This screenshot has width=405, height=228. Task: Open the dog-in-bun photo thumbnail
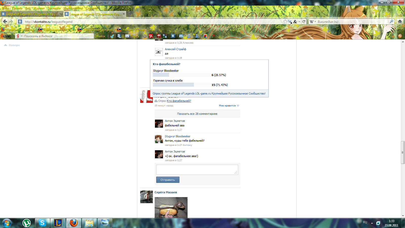171,207
